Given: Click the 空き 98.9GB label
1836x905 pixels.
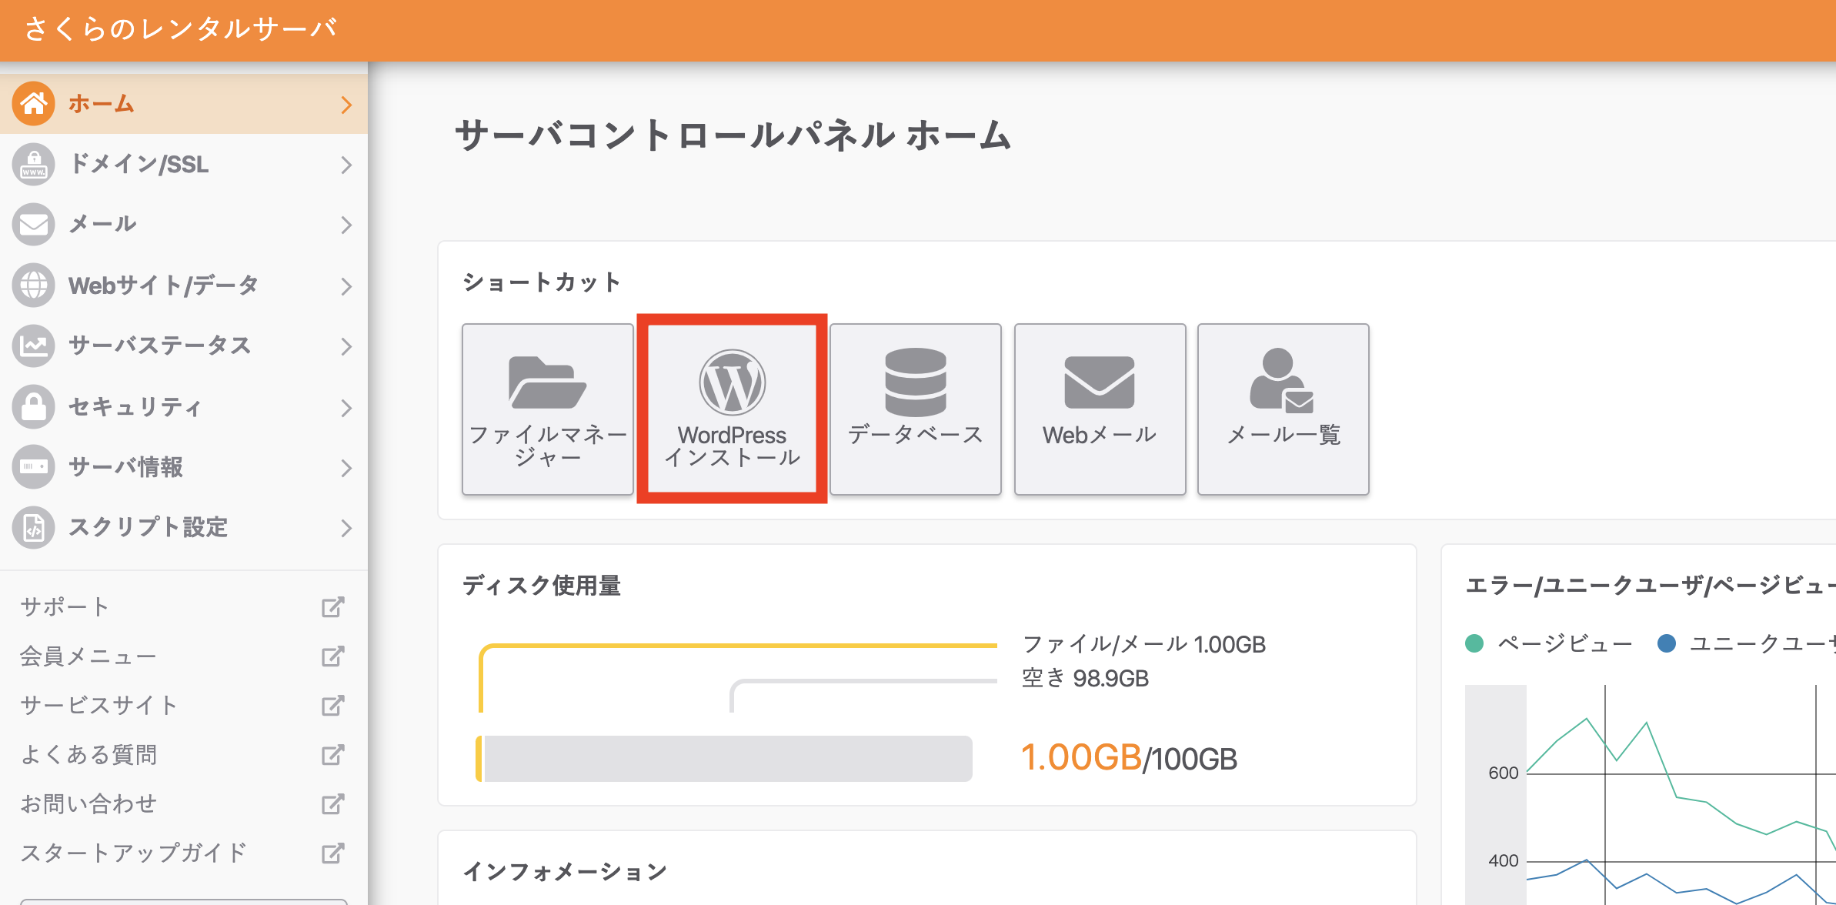Looking at the screenshot, I should 1085,678.
